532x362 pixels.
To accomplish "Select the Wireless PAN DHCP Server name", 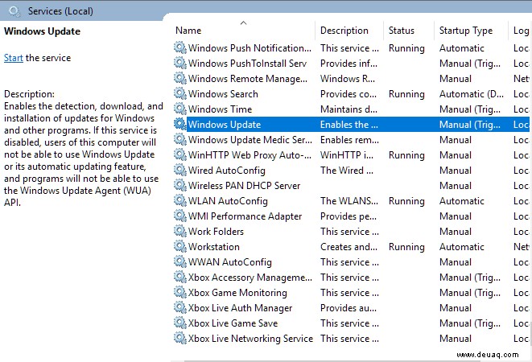I will (244, 186).
